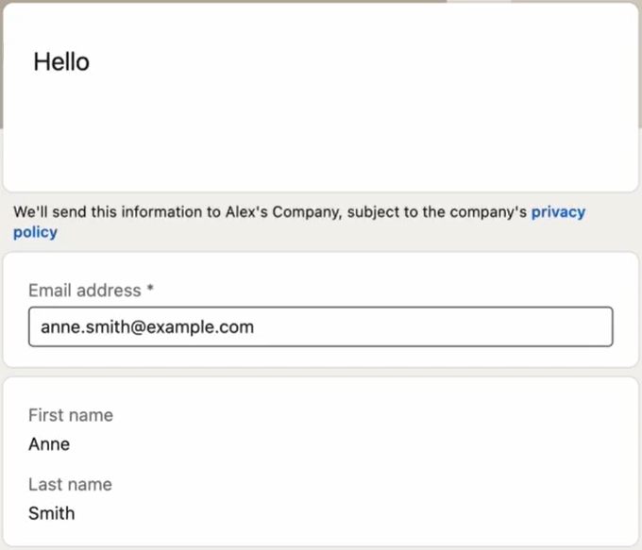The width and height of the screenshot is (642, 550).
Task: Click the First name label
Action: point(71,415)
